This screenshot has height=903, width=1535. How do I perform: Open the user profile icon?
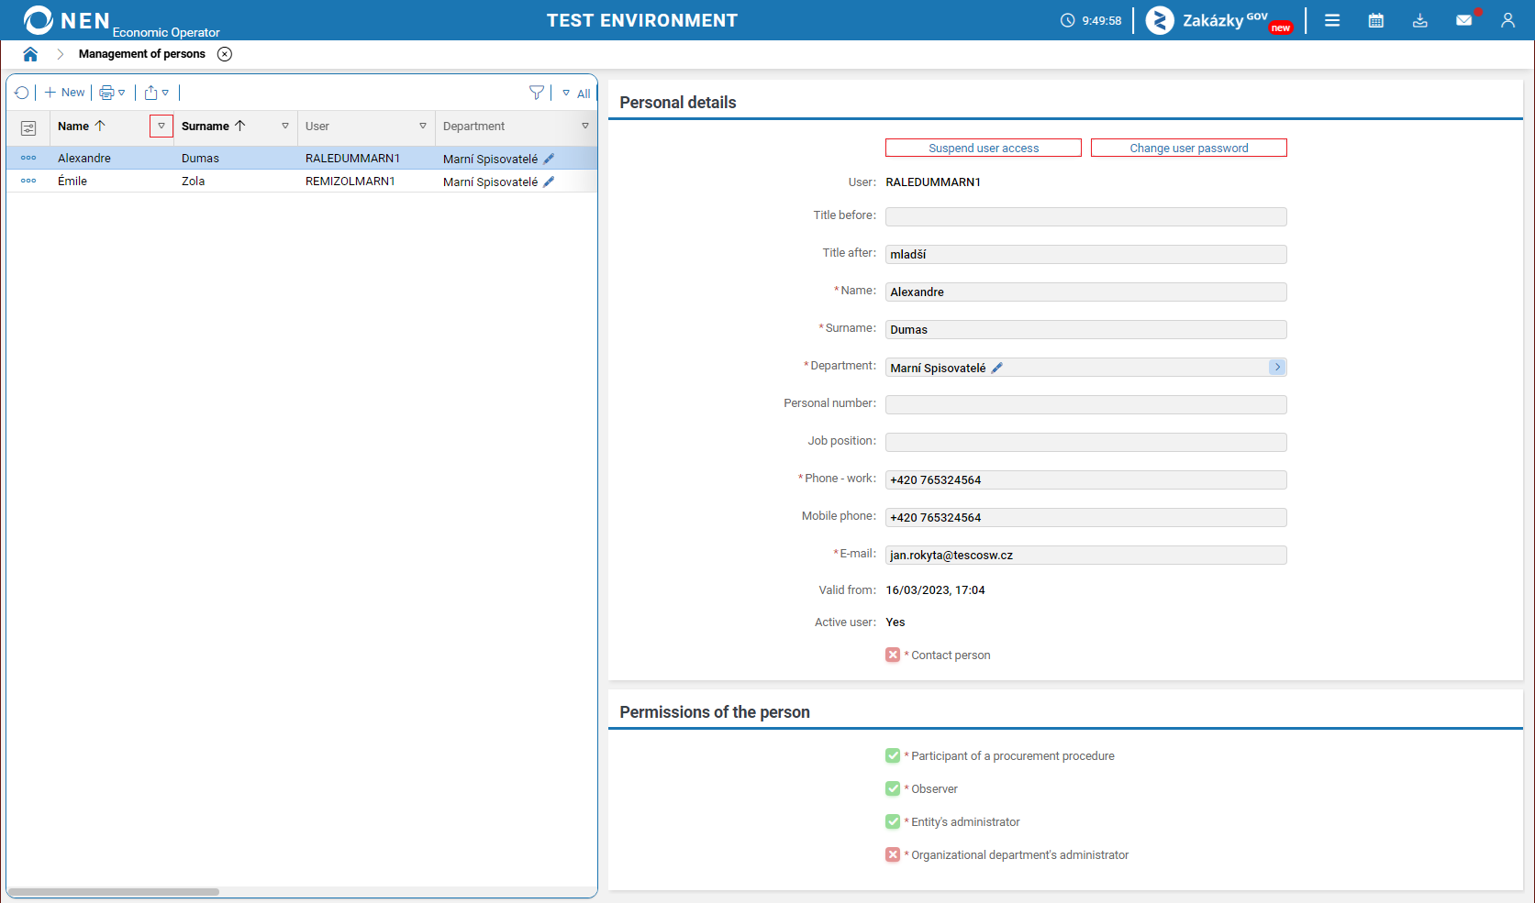pos(1507,20)
